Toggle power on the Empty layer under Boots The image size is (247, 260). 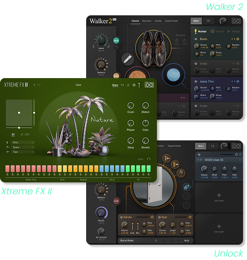point(196,63)
